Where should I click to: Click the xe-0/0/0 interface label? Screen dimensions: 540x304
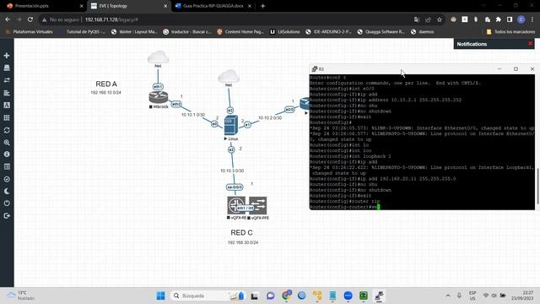[235, 187]
